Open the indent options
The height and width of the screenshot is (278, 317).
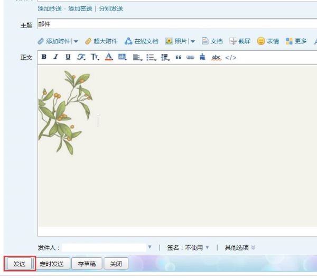(165, 58)
